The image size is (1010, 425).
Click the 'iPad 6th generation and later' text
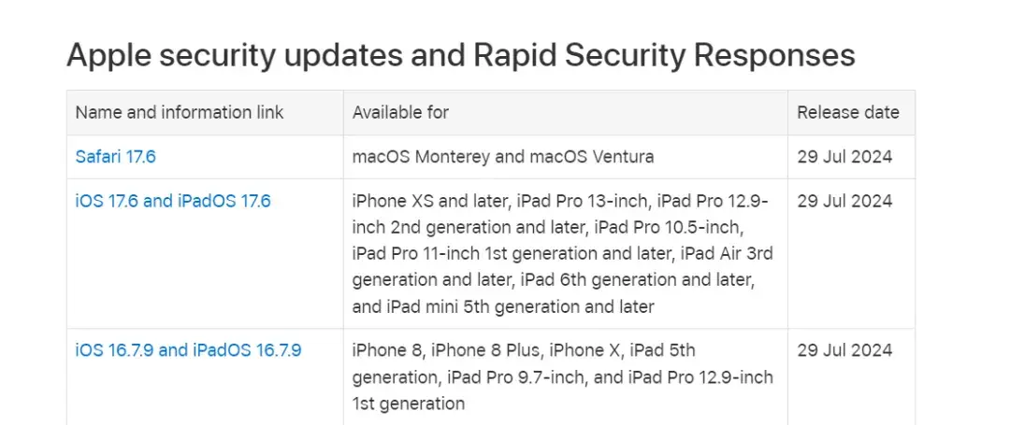point(637,280)
